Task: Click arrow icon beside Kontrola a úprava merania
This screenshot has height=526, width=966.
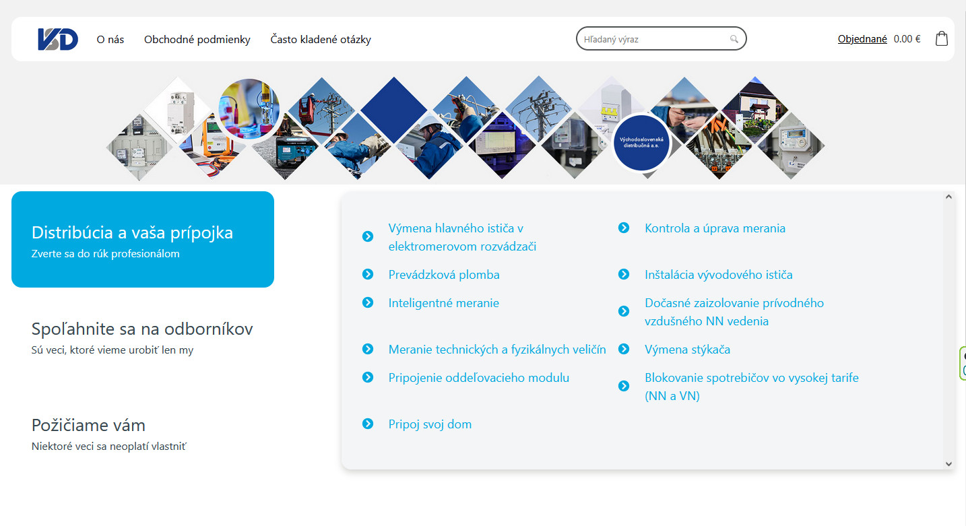Action: (x=624, y=228)
